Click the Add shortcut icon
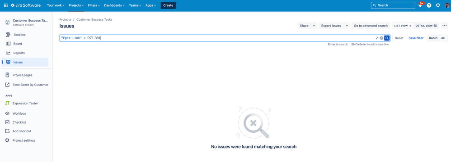 pyautogui.click(x=8, y=131)
